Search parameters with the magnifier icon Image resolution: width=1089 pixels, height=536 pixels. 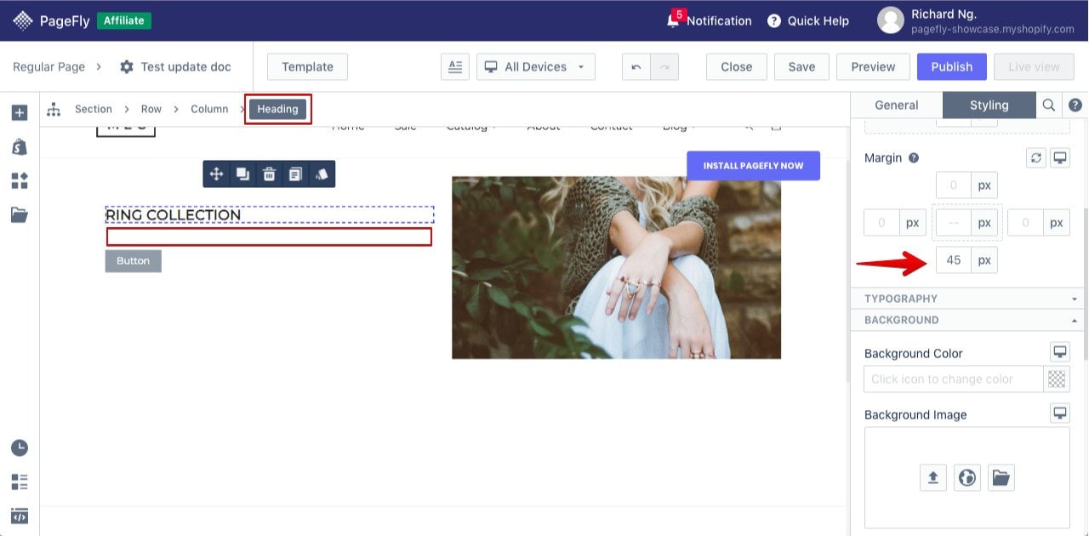1049,105
